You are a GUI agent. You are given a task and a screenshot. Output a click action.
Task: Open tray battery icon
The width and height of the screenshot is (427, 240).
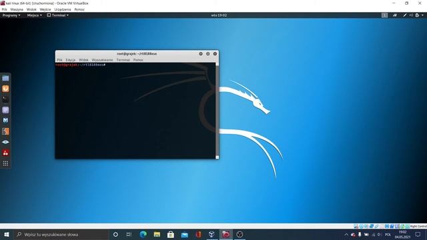(366, 235)
